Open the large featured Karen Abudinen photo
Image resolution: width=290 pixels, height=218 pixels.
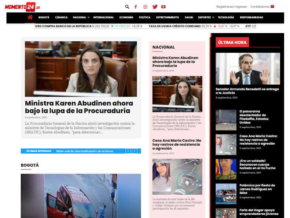[81, 69]
